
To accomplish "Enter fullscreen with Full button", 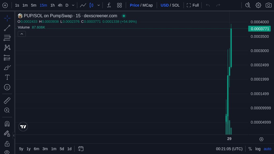I will pos(193,5).
